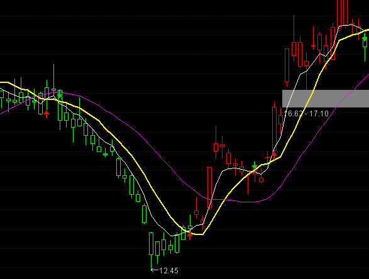Select the gray gap zone rectangle
The width and height of the screenshot is (369, 279).
[326, 98]
